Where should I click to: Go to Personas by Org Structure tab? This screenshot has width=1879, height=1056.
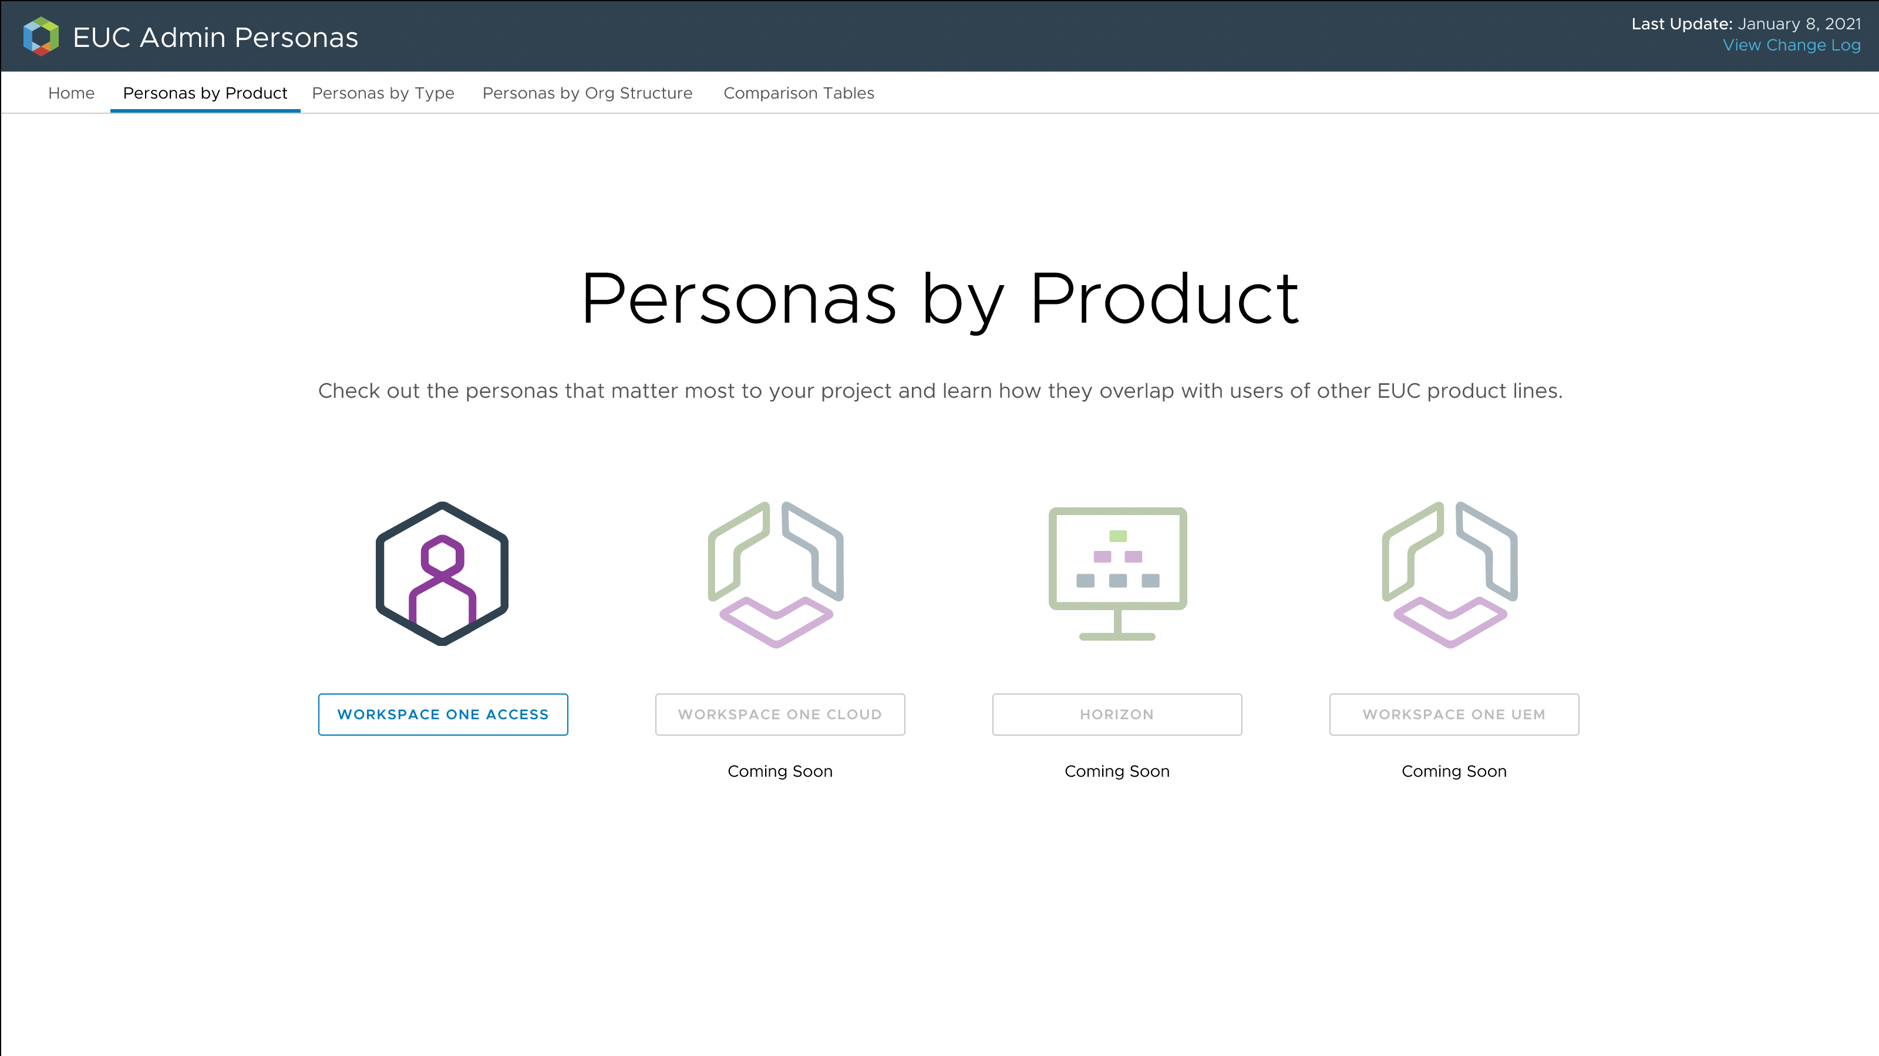pos(587,93)
